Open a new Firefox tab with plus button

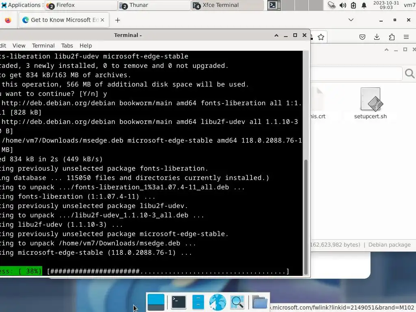tap(117, 20)
